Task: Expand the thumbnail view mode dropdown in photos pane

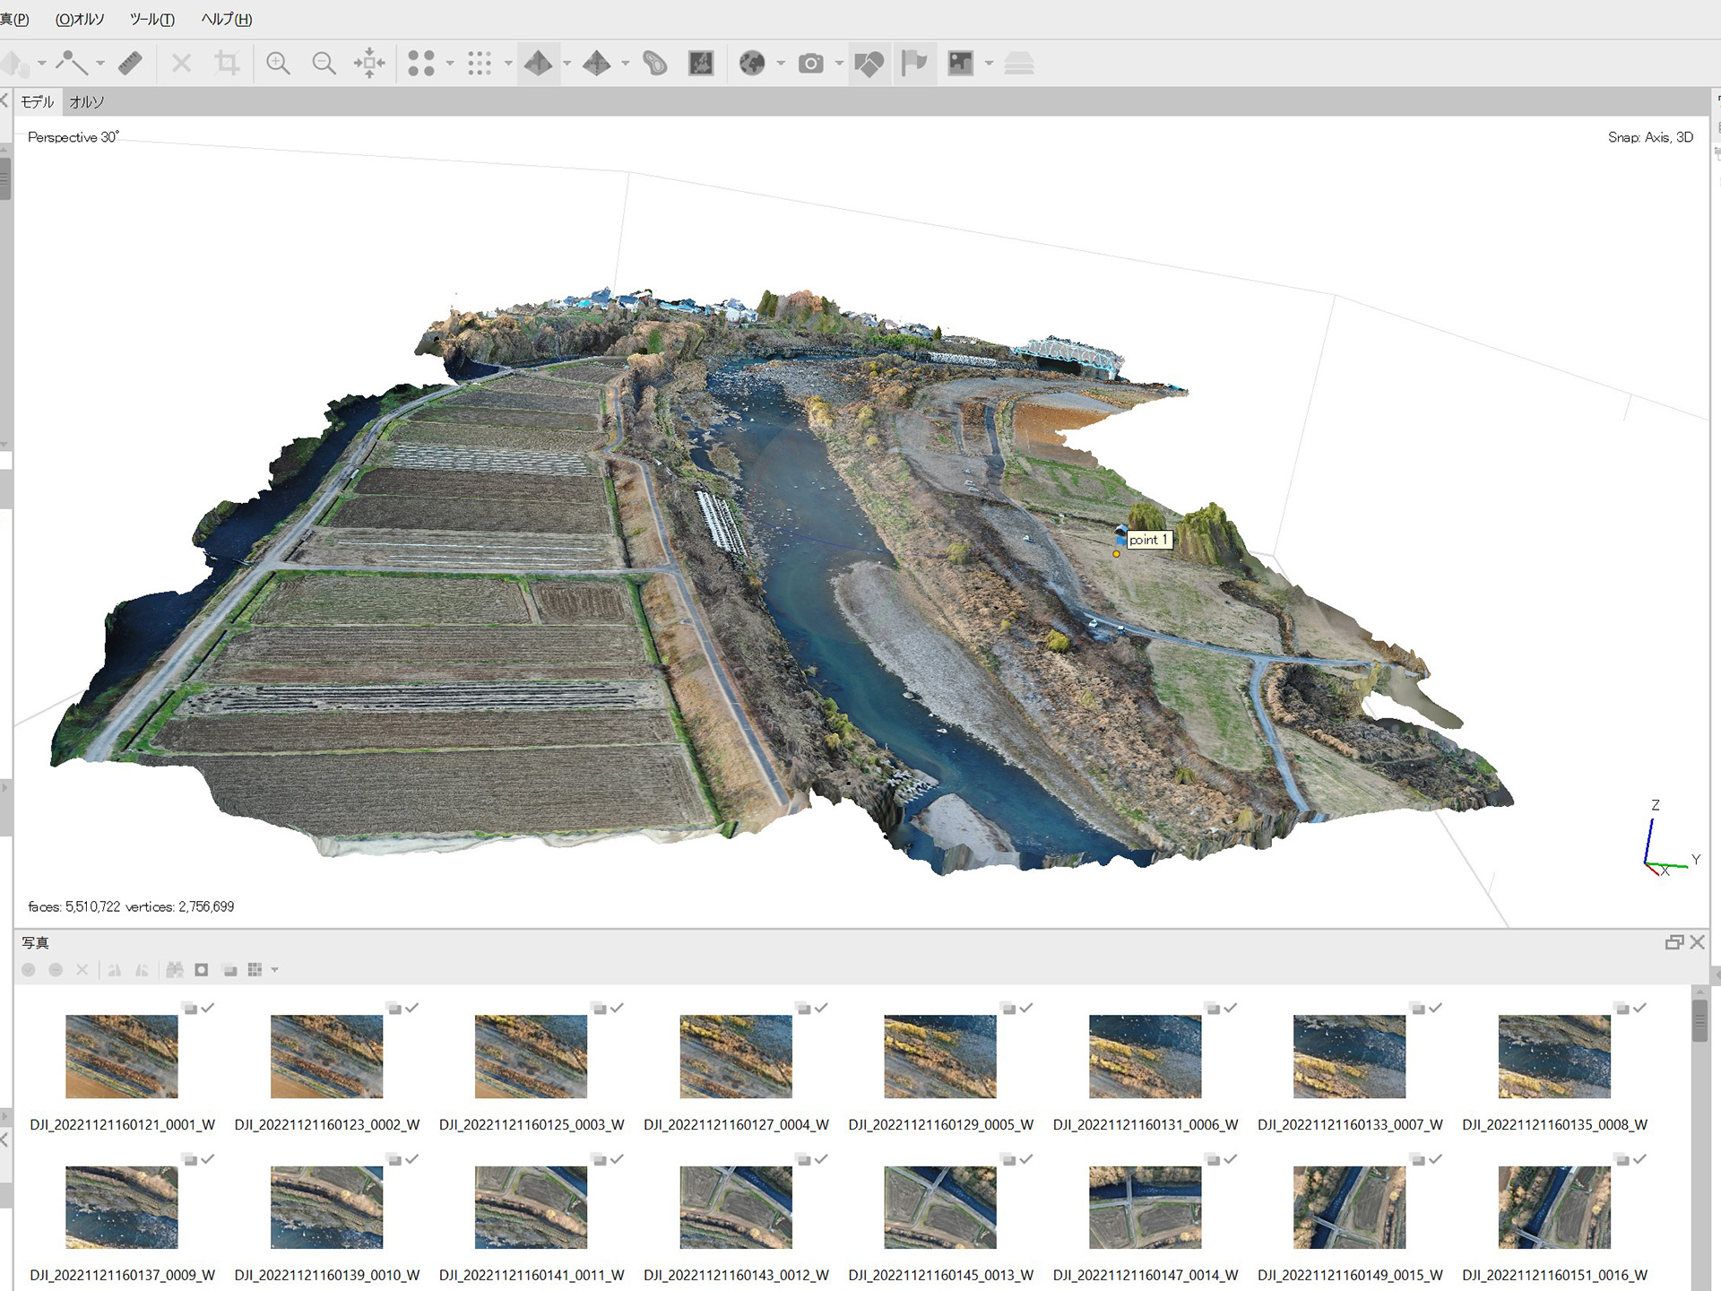Action: [275, 970]
